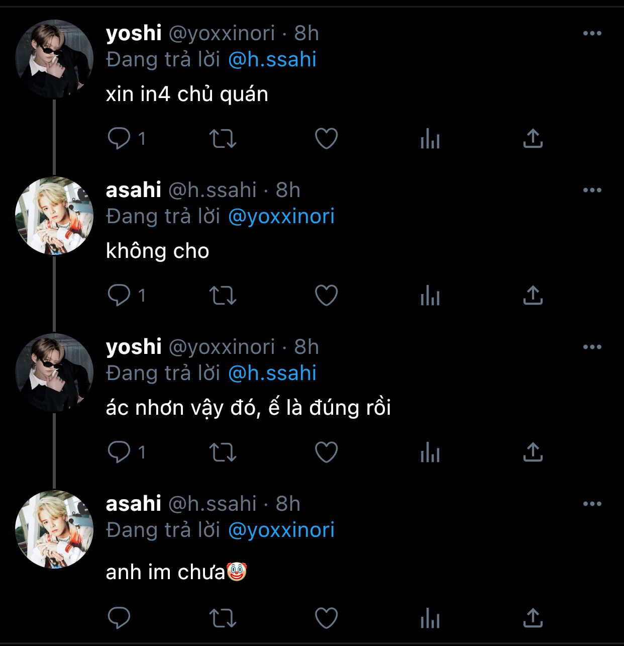Screen dimensions: 624x646
Task: Reply to asahi's "anh im chưa" tweet
Action: tap(119, 618)
